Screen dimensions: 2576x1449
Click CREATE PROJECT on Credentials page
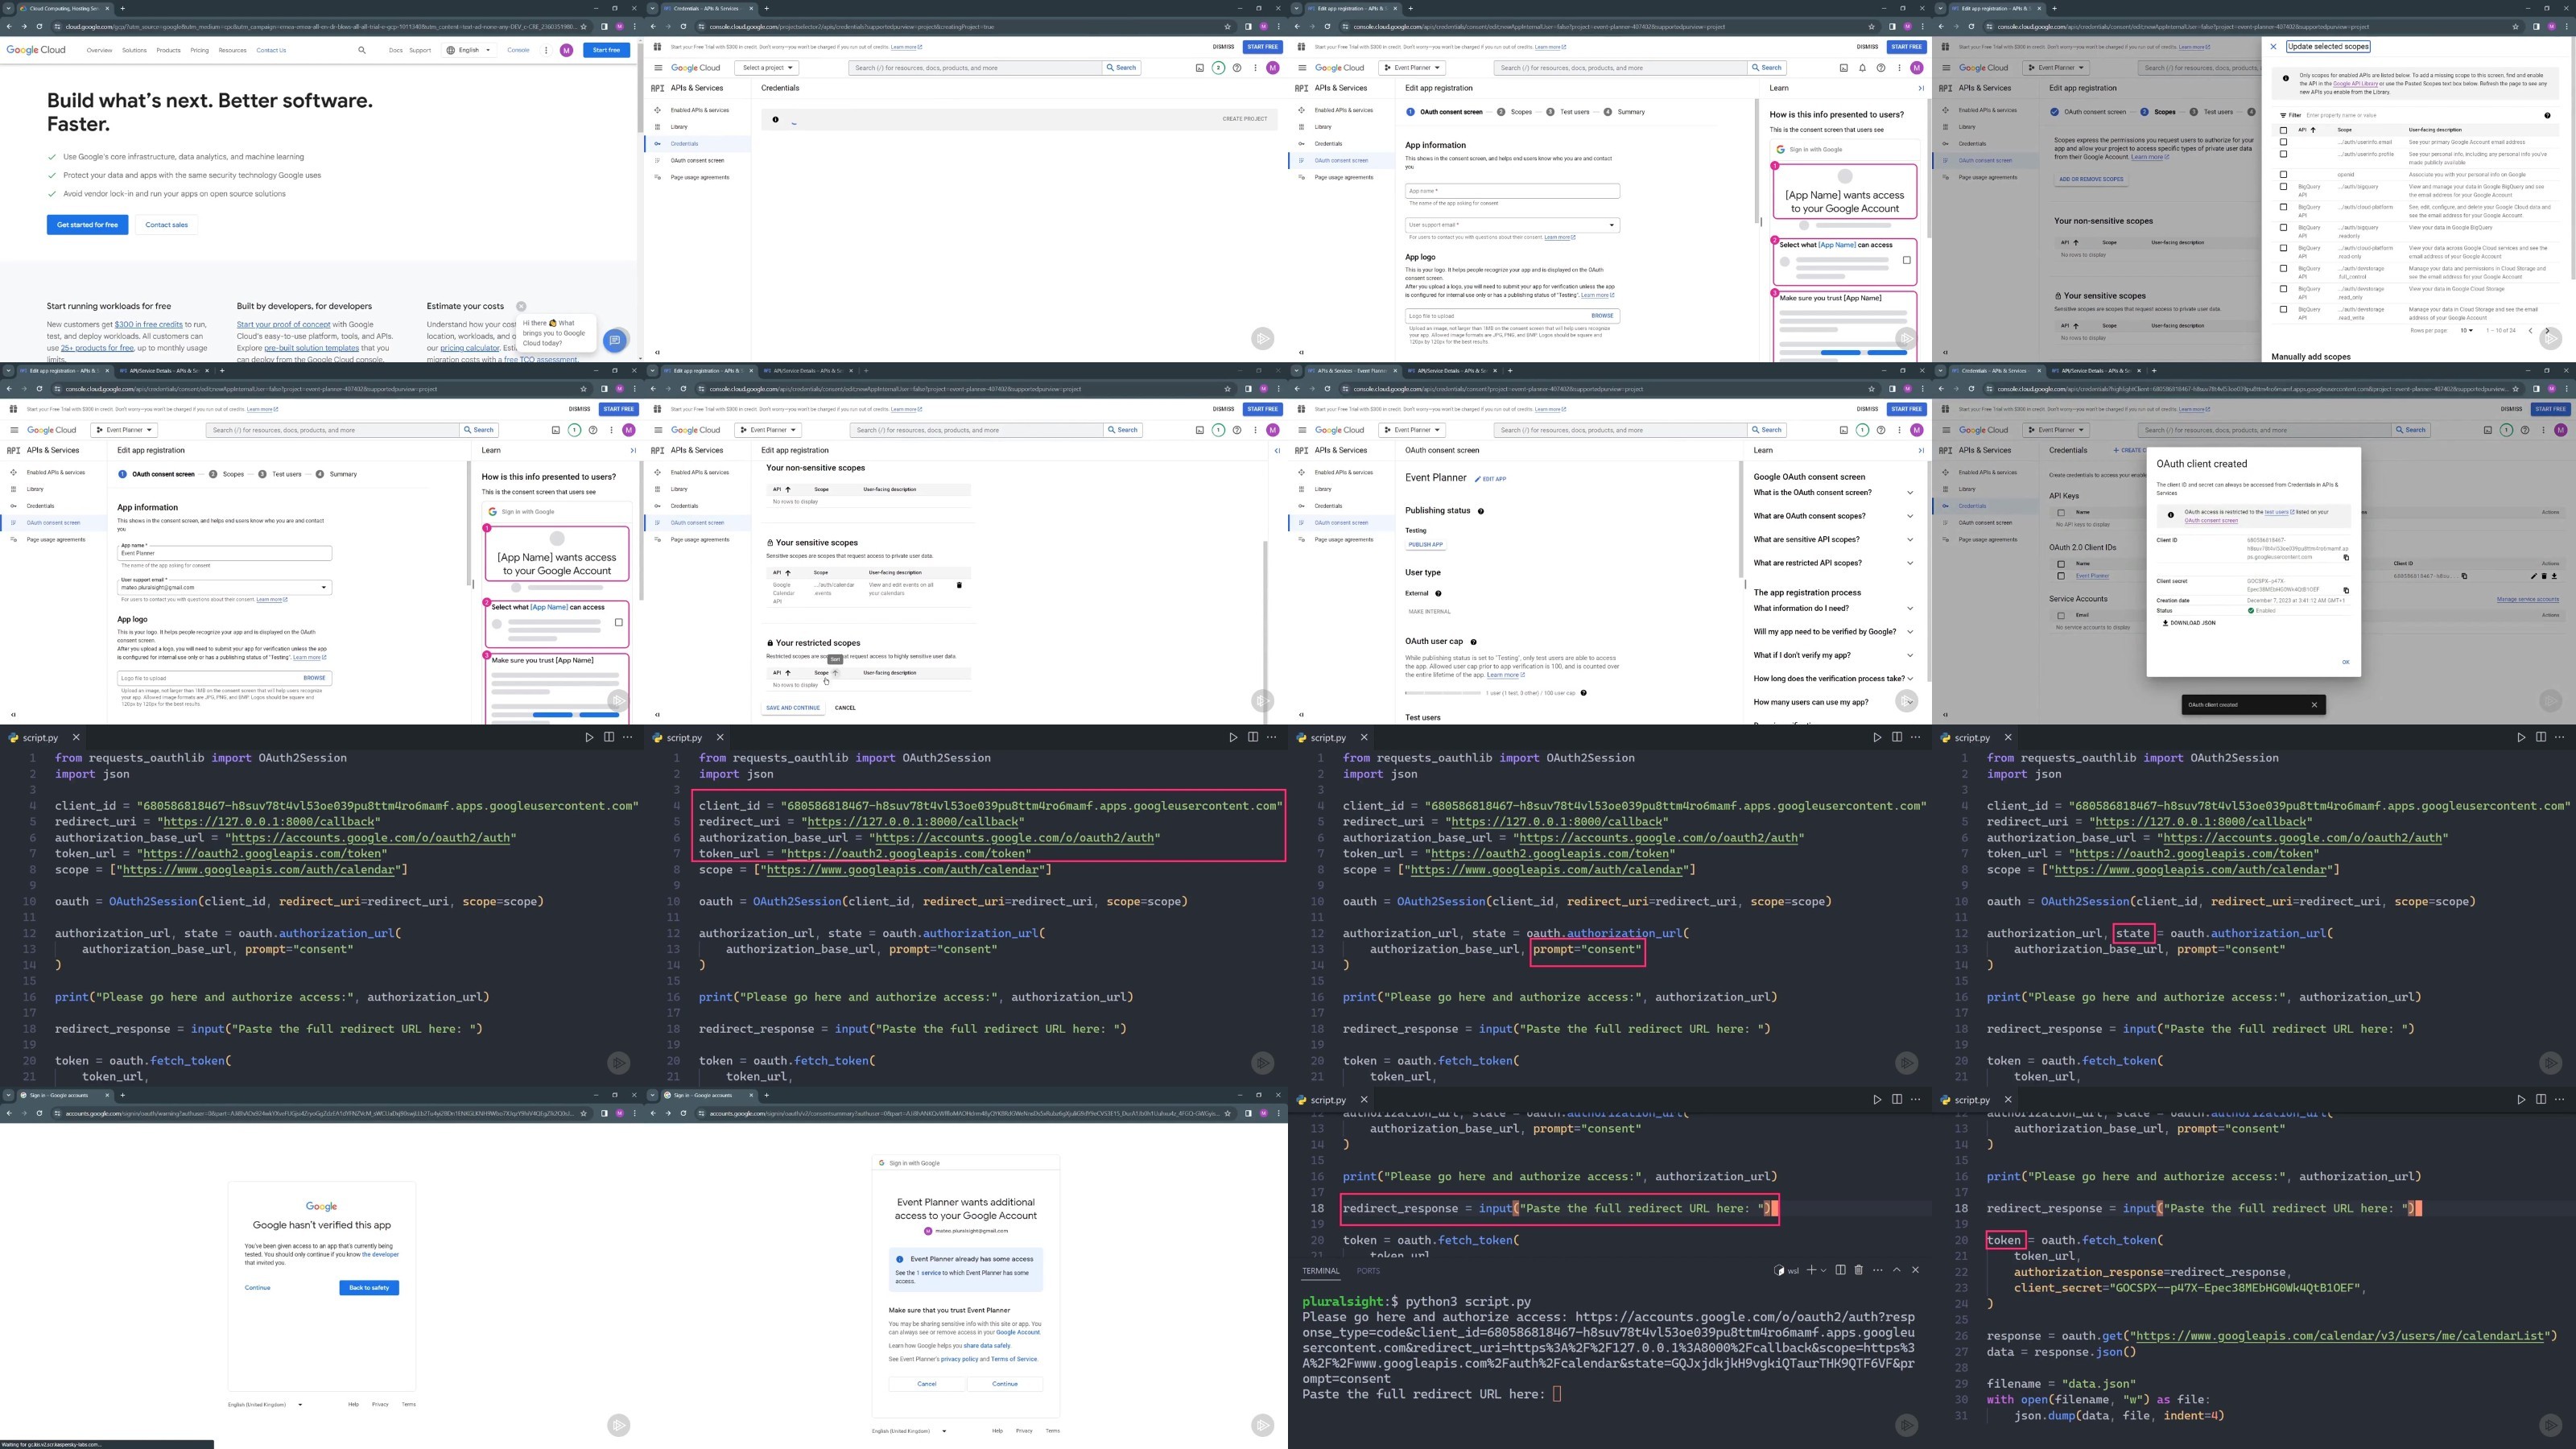(x=1244, y=119)
